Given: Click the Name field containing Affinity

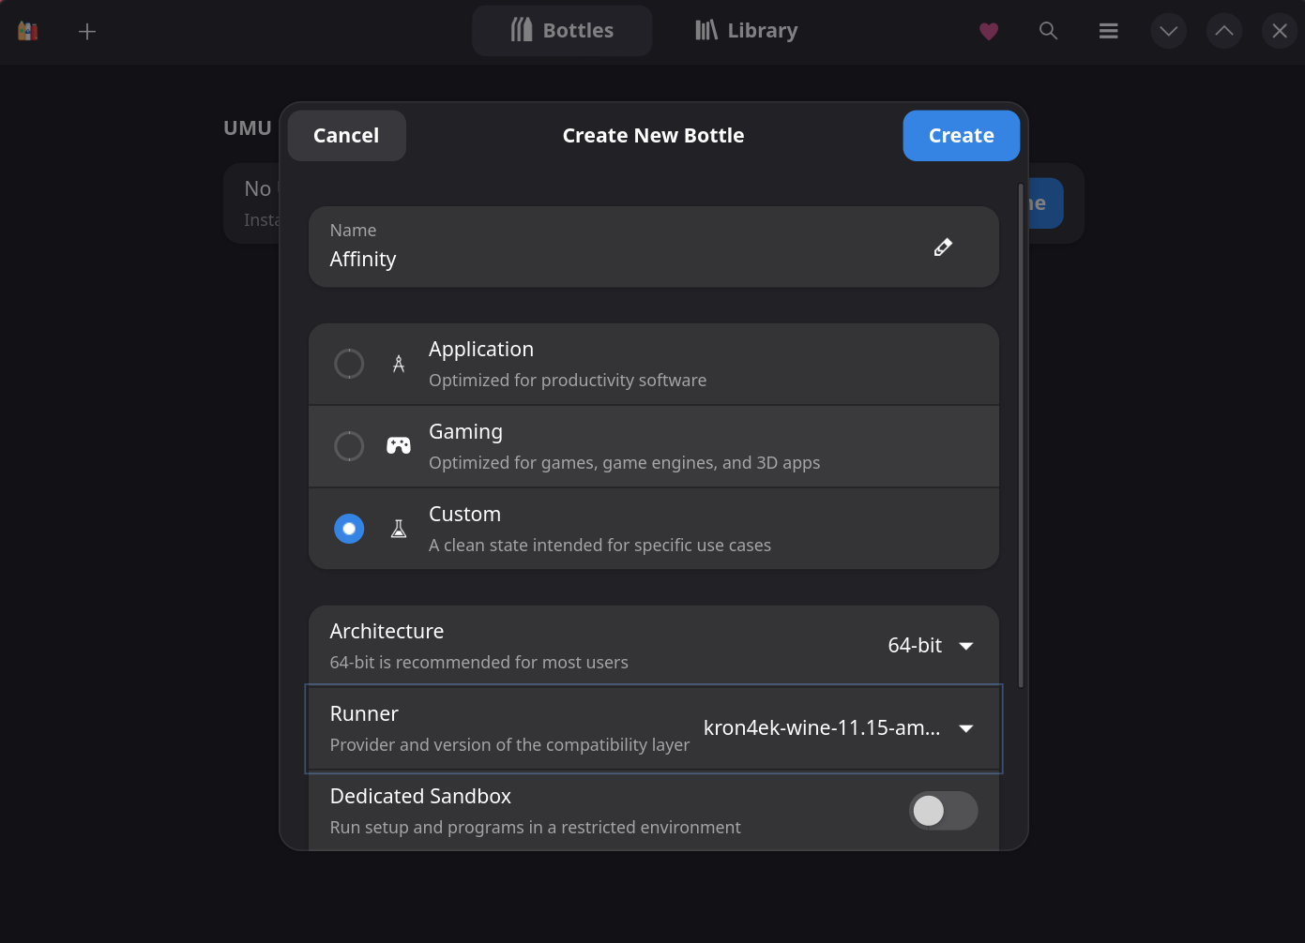Looking at the screenshot, I should (x=654, y=247).
